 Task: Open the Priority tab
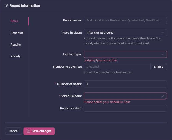pyautogui.click(x=16, y=56)
